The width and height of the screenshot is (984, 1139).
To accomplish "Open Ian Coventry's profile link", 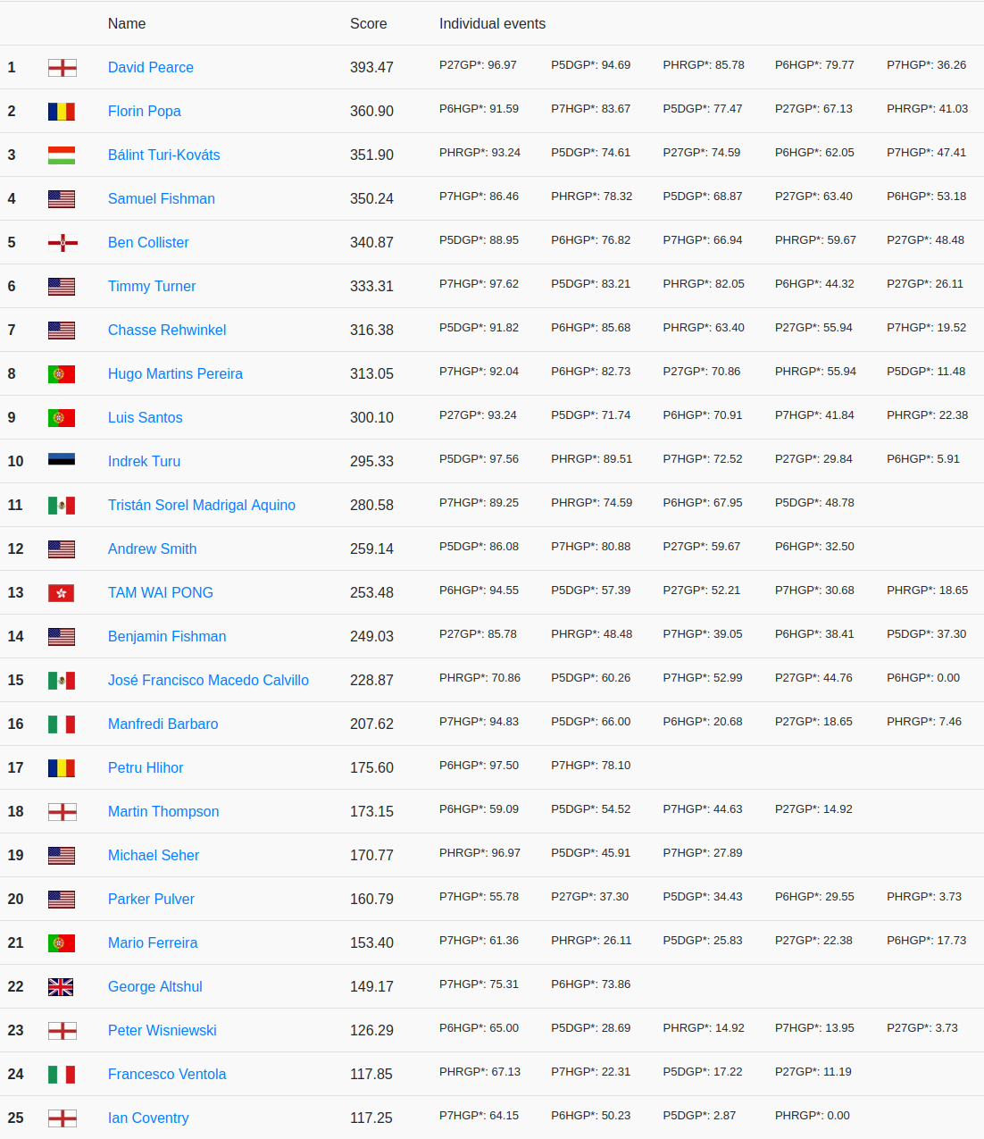I will tap(148, 1118).
